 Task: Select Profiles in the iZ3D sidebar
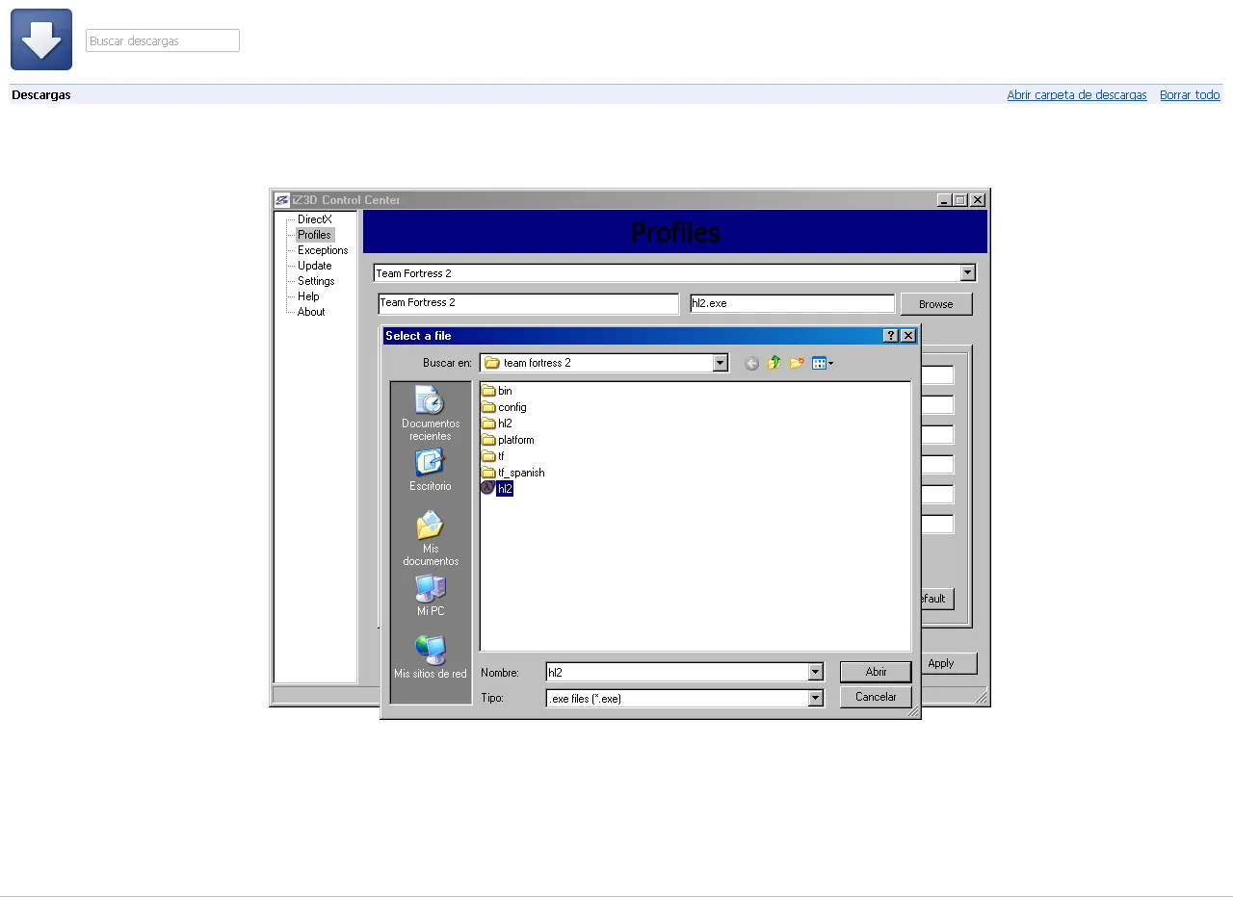pyautogui.click(x=314, y=235)
